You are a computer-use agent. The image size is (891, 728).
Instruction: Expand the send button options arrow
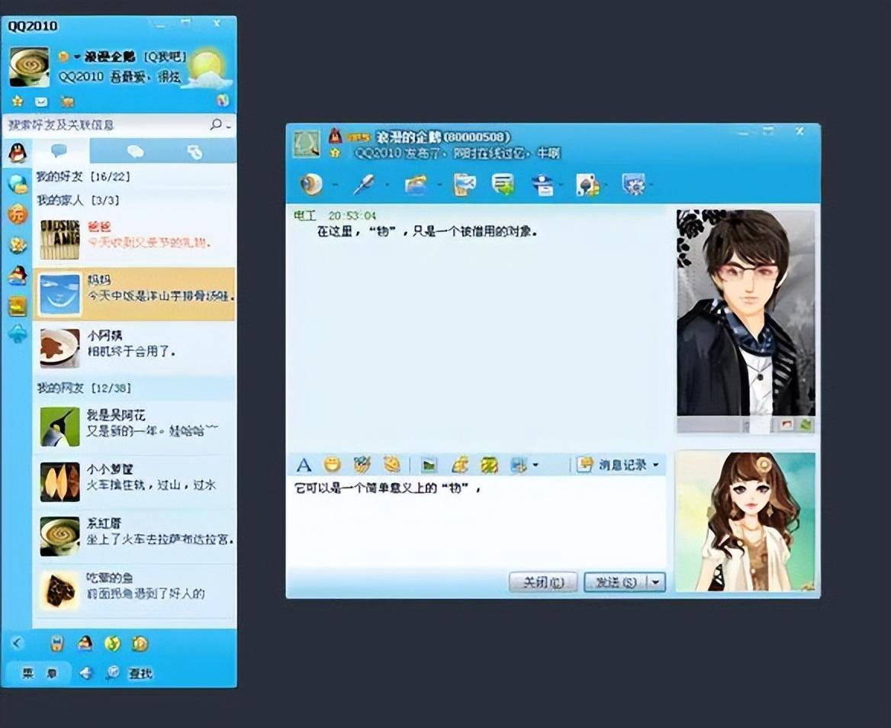pos(656,582)
